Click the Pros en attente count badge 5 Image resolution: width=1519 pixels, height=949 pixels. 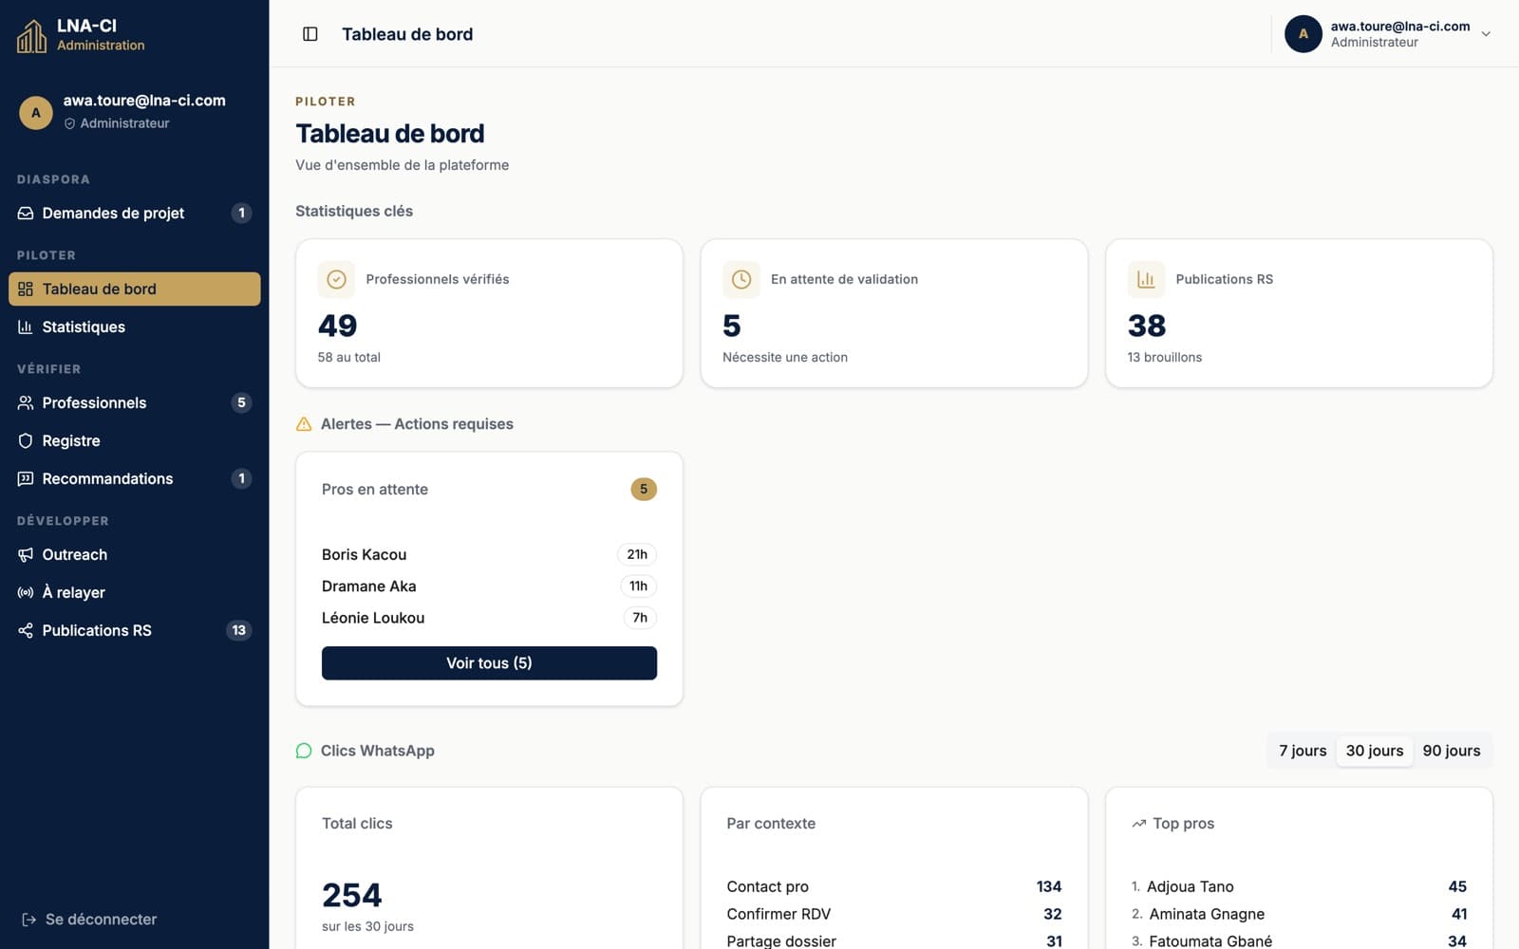point(644,490)
